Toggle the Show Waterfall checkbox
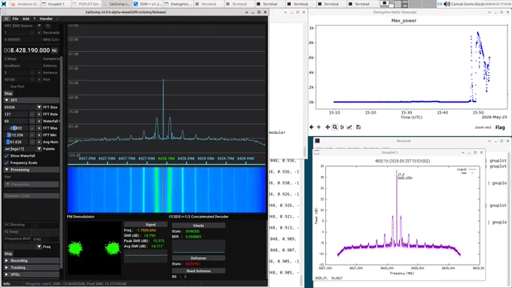The width and height of the screenshot is (512, 288). (x=6, y=156)
